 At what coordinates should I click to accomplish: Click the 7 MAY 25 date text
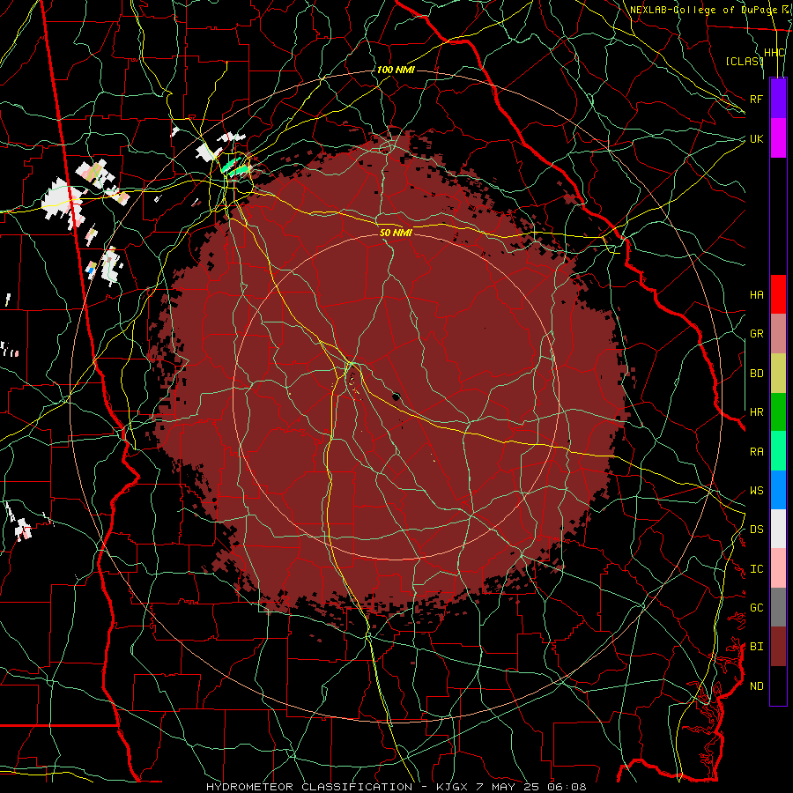point(507,787)
